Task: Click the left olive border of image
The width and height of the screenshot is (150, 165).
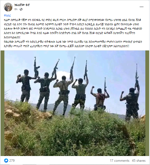Action: (2, 103)
